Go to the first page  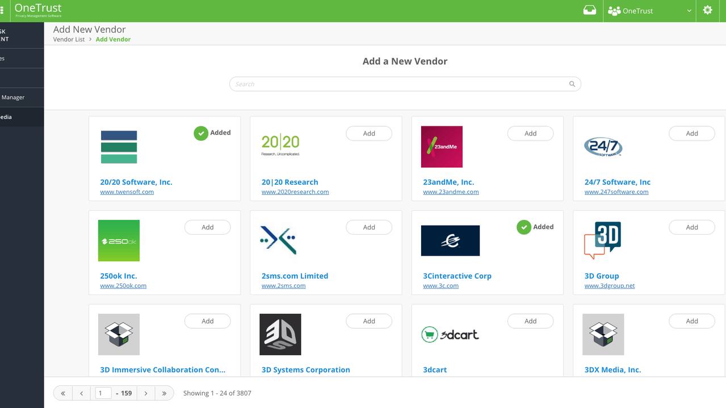[62, 393]
